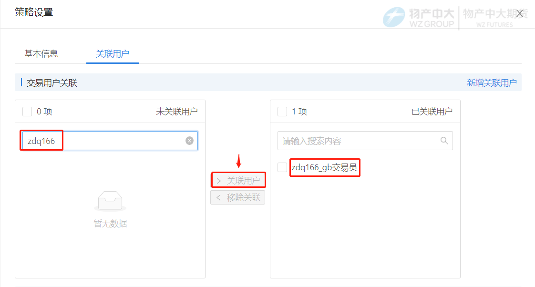Image resolution: width=535 pixels, height=287 pixels.
Task: Click the 已关联用户 panel title
Action: point(432,112)
